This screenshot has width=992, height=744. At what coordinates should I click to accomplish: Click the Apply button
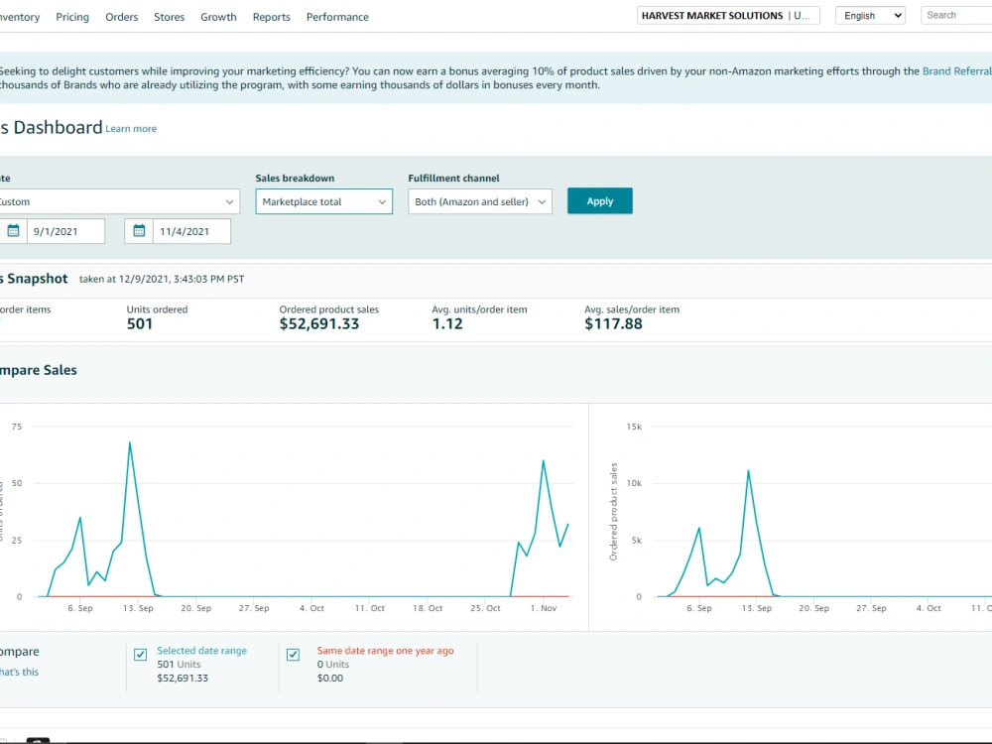pos(600,200)
